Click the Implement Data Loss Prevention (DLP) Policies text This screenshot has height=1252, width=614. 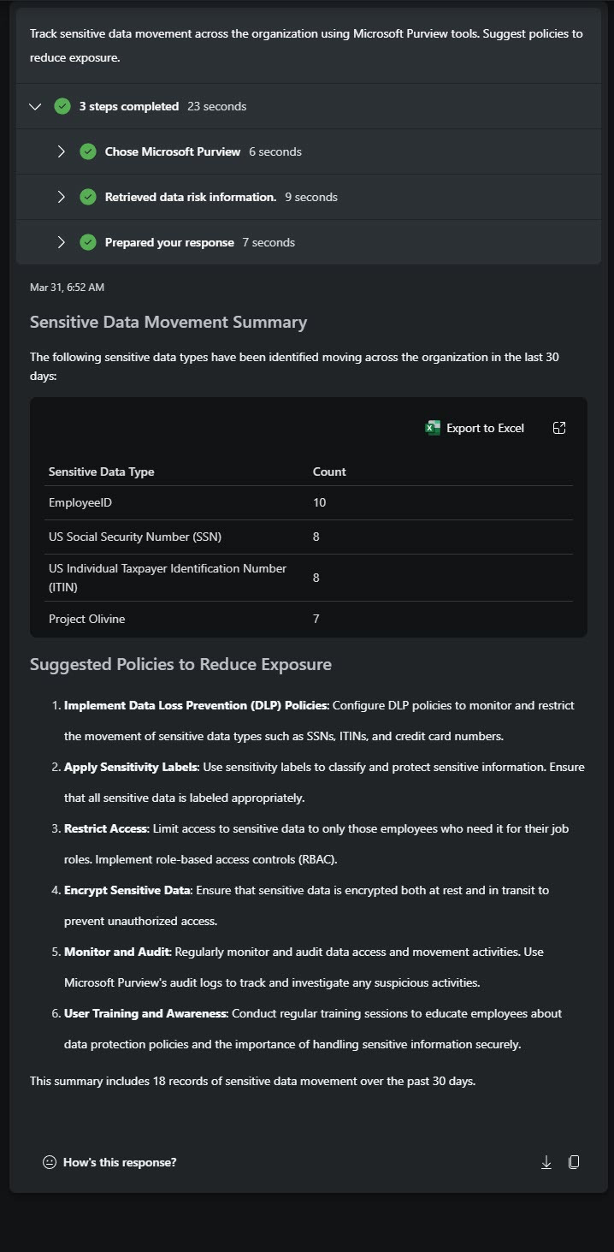pos(195,705)
